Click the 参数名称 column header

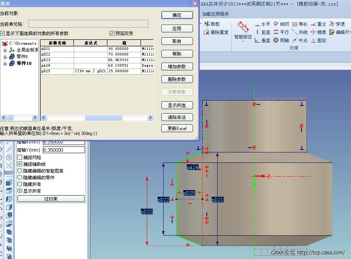tap(57, 43)
